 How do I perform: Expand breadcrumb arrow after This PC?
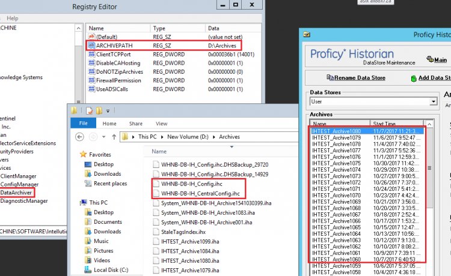click(162, 137)
